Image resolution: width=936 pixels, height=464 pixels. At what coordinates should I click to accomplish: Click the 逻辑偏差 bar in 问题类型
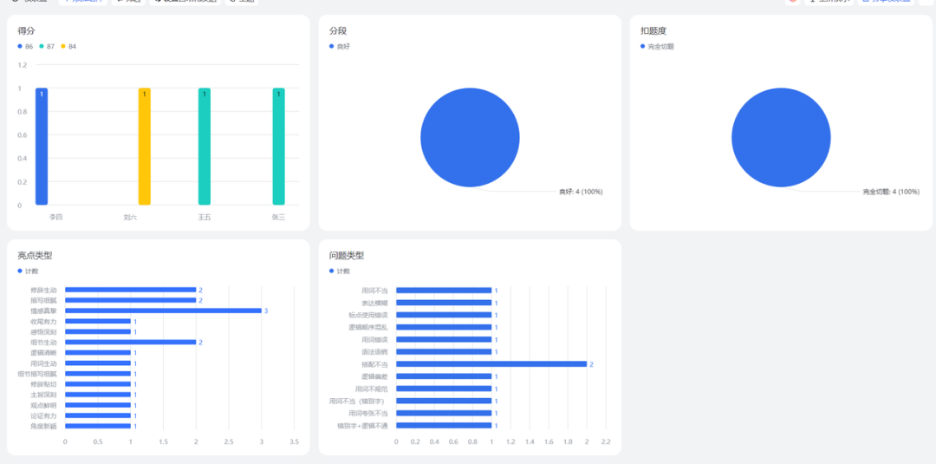tap(444, 376)
